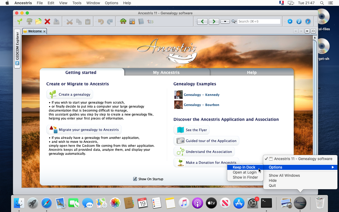Click the save tray toolbar icon
339x212 pixels.
tap(56, 21)
